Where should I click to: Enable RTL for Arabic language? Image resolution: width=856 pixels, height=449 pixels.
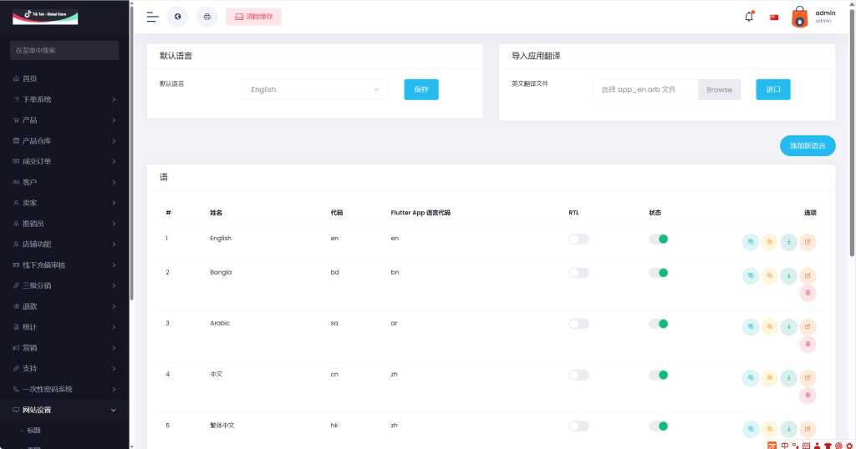point(578,324)
